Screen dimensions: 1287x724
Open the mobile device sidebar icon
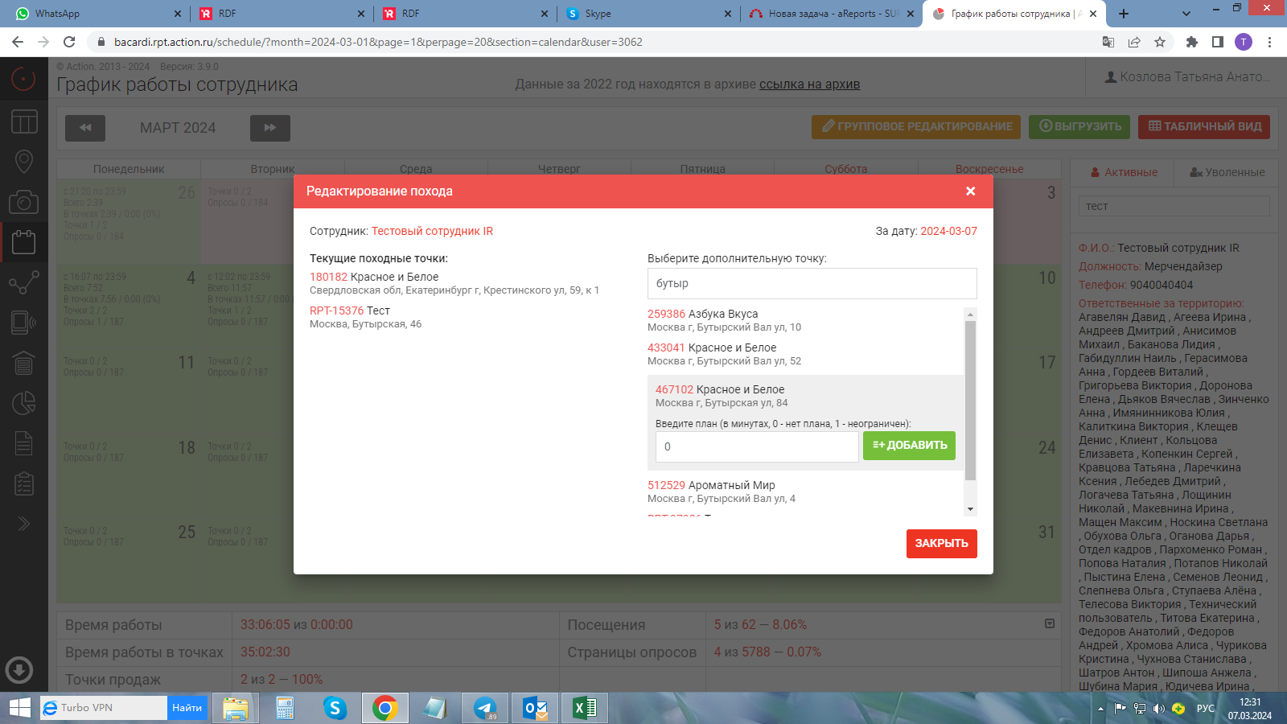pyautogui.click(x=23, y=323)
